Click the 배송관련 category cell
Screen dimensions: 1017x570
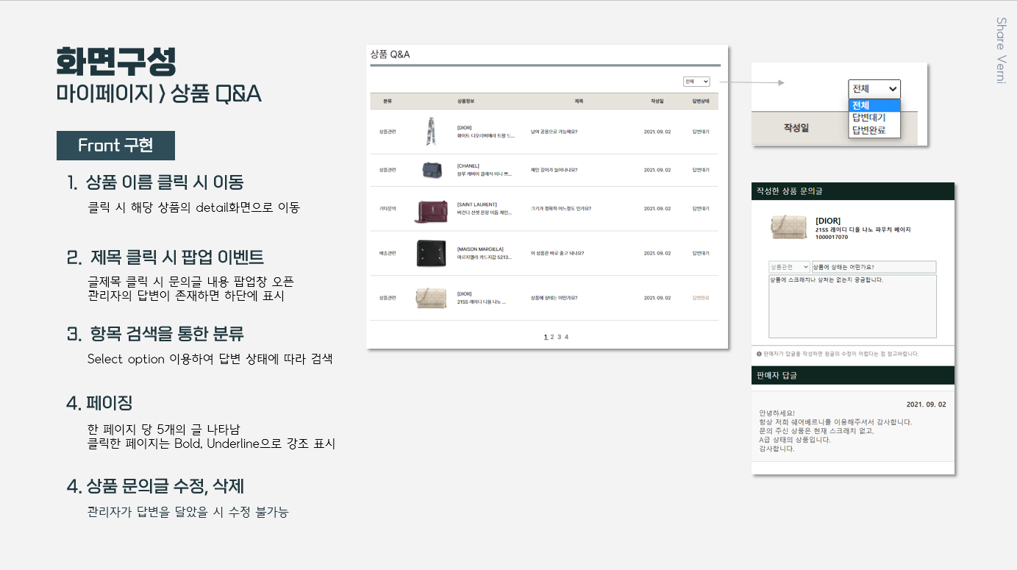coord(388,253)
